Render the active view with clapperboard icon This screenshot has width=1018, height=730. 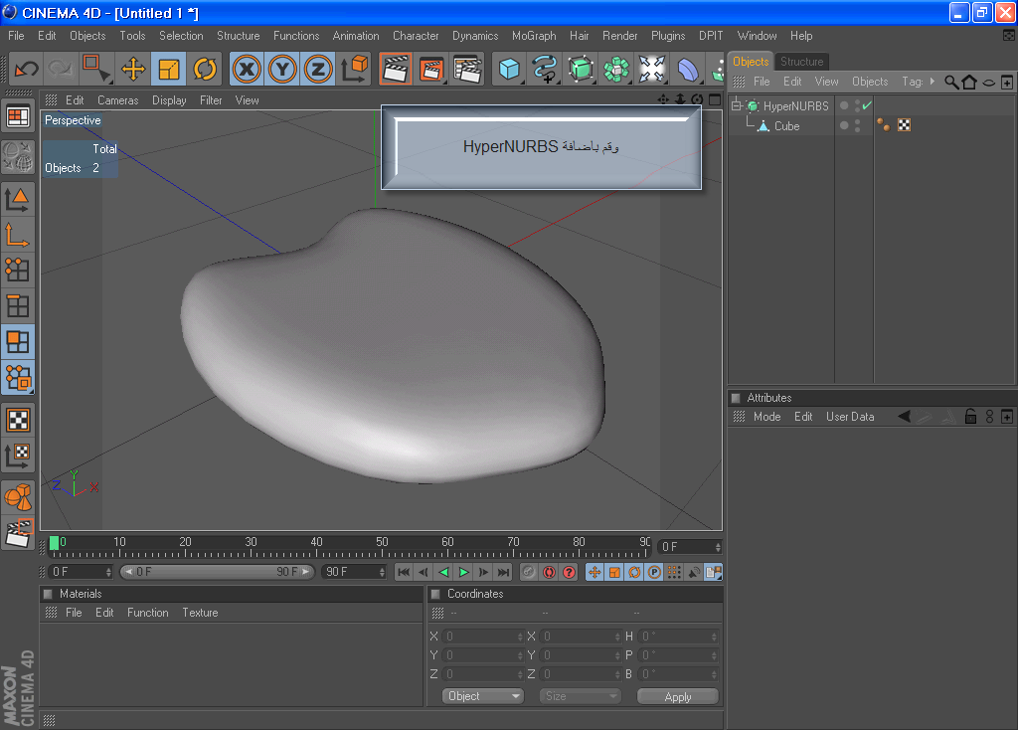pyautogui.click(x=396, y=69)
